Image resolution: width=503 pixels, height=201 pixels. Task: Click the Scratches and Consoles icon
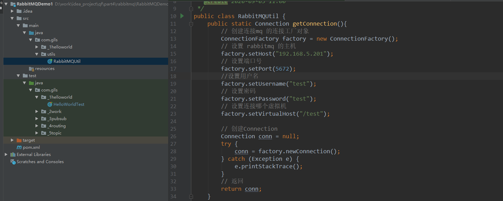point(13,162)
